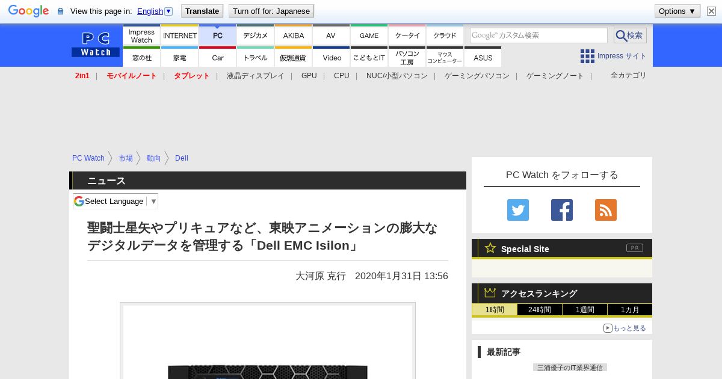
Task: Open the デジカメ nav item
Action: pos(256,35)
